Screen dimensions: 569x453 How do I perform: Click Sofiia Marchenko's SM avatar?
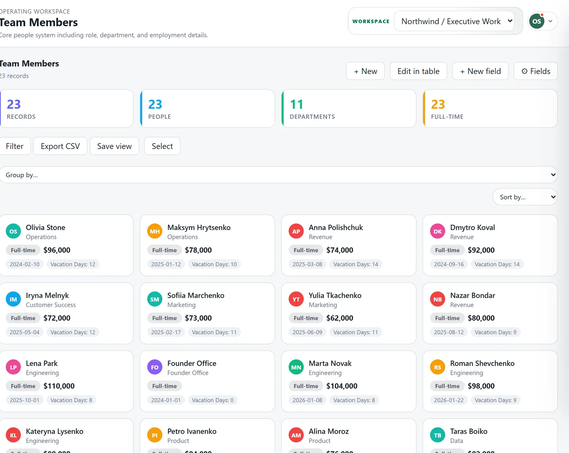pyautogui.click(x=155, y=299)
